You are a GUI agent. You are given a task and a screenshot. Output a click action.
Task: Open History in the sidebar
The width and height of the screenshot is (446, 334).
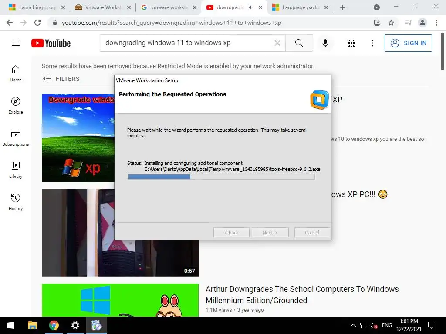[16, 202]
